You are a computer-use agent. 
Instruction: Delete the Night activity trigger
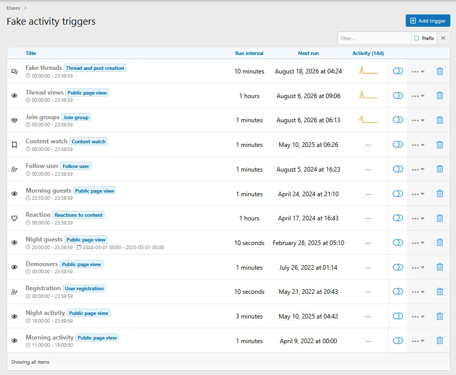click(x=440, y=316)
